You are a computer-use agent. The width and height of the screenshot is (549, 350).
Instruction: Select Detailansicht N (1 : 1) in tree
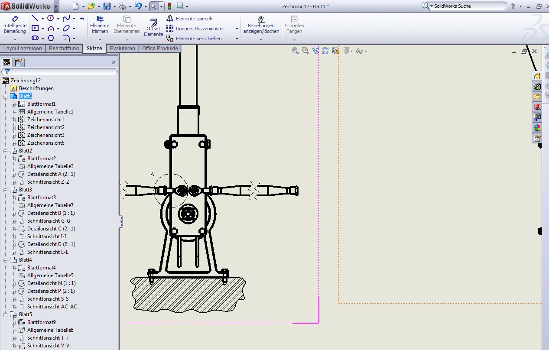click(51, 283)
